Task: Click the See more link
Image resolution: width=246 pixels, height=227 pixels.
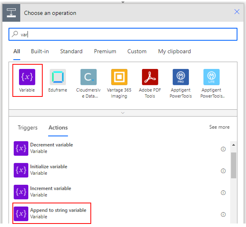Action: pos(219,127)
